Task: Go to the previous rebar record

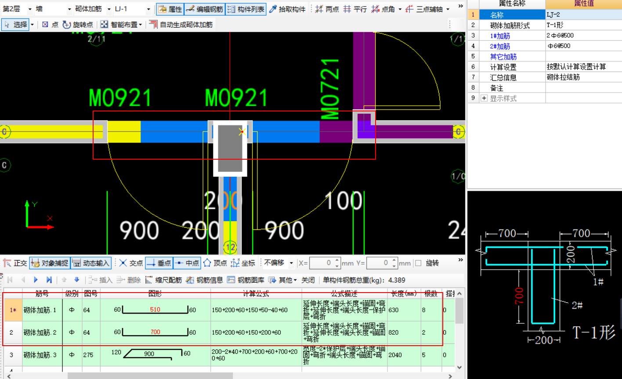Action: (x=23, y=280)
